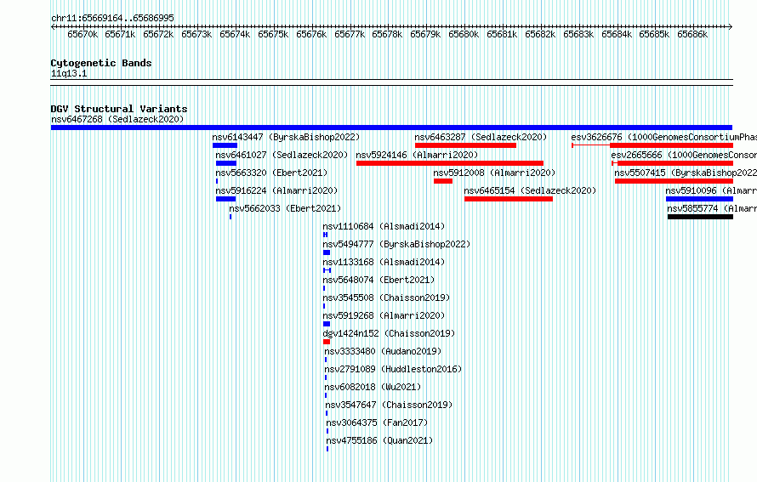Click the black bar under nsv5855774

tap(701, 217)
